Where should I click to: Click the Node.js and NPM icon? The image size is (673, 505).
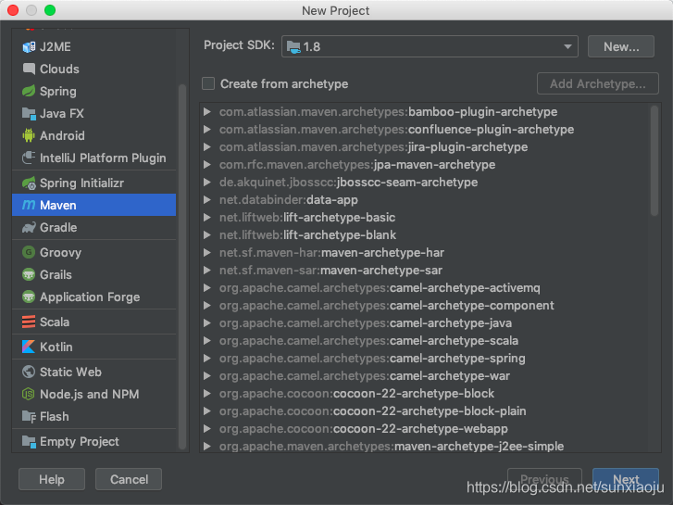[29, 394]
